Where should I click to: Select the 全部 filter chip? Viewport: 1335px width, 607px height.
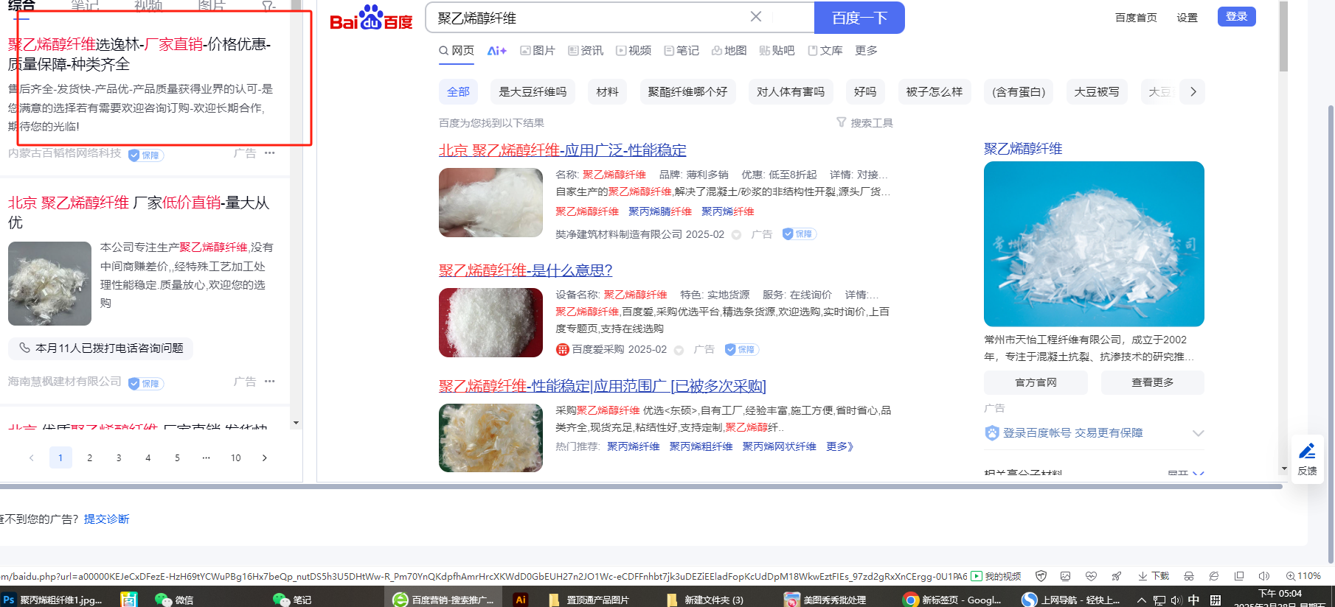tap(458, 92)
